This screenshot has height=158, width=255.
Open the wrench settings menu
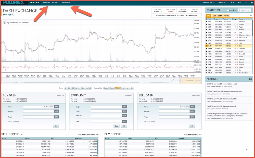tap(232, 3)
